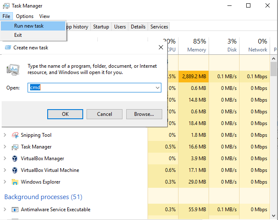Viewport: 278px width, 220px height.
Task: Select Run new task from File menu
Action: pos(28,26)
